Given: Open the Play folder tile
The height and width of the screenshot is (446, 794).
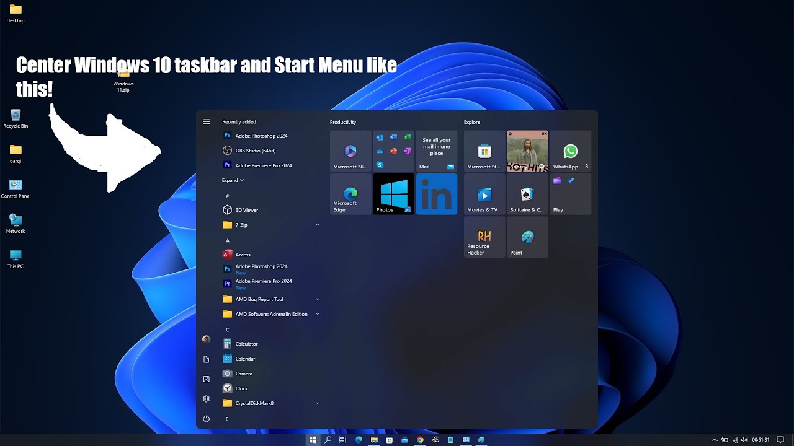Looking at the screenshot, I should coord(571,194).
